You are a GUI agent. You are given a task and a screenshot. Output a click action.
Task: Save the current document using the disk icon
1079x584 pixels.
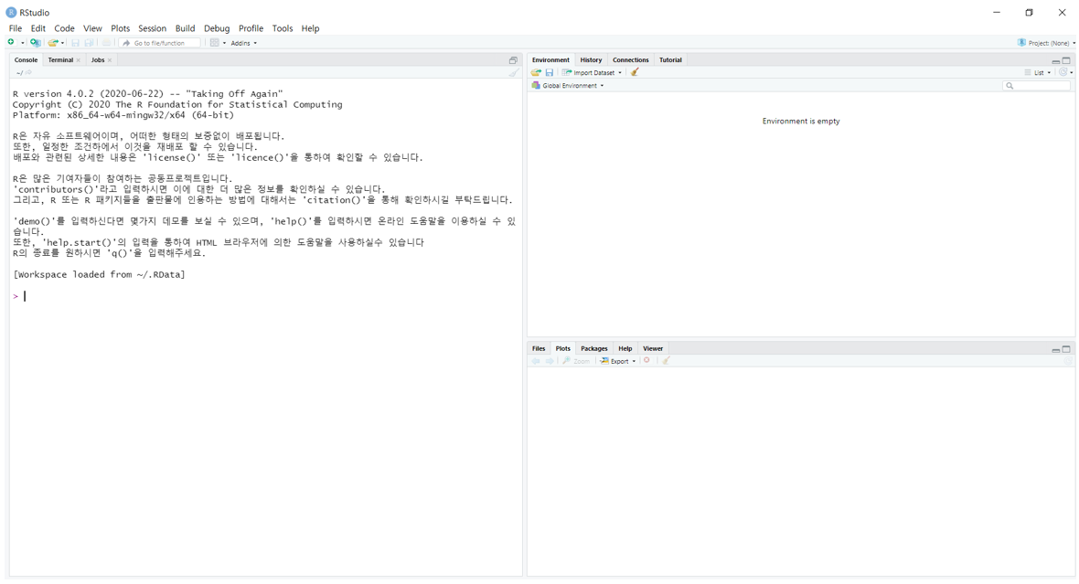tap(74, 42)
